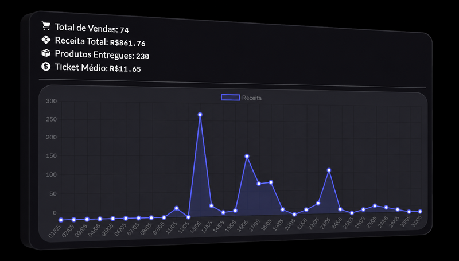
Task: Click the 16/05 data point near 150
Action: coord(247,156)
